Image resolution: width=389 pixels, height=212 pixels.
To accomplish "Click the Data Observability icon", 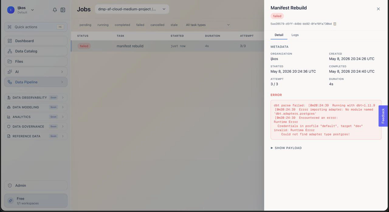I will pos(9,98).
